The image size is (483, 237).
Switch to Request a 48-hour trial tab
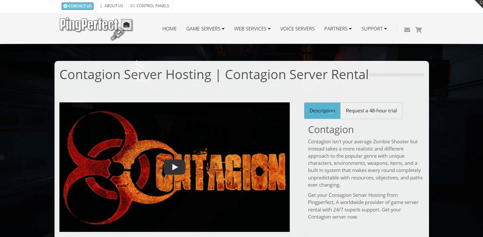pos(371,111)
